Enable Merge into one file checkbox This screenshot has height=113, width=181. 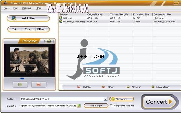coord(111,106)
